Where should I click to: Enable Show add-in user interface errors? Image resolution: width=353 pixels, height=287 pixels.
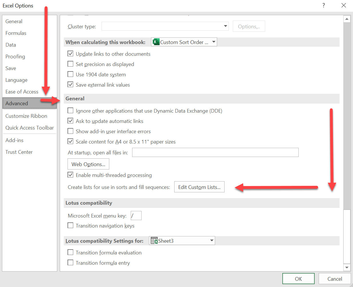click(70, 131)
